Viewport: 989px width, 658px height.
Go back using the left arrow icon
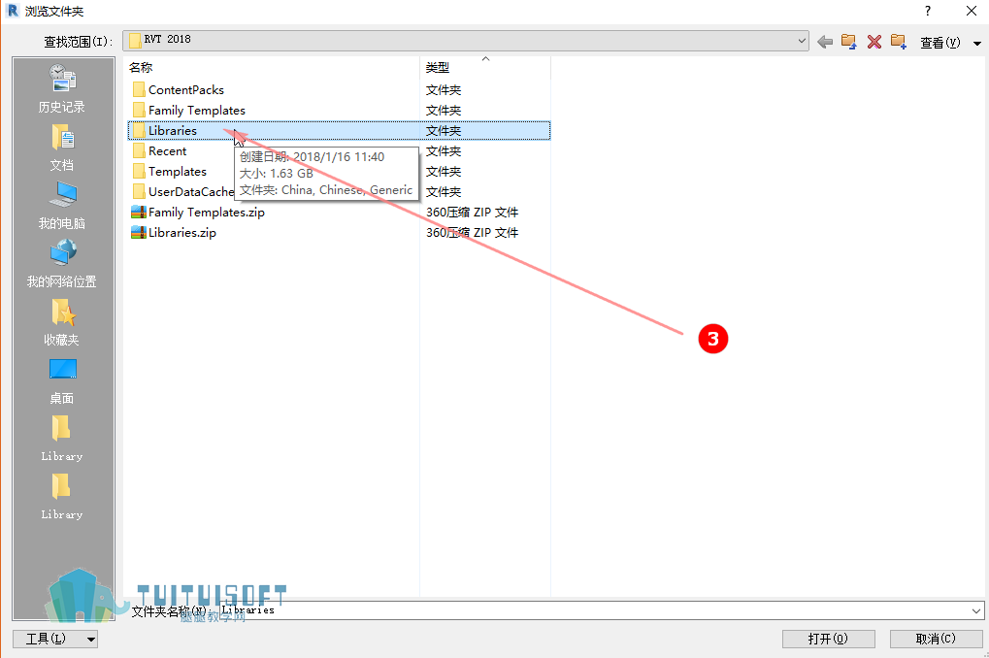[x=824, y=43]
